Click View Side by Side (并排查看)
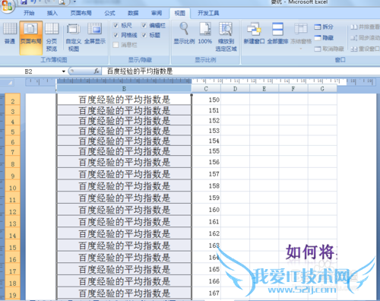 [365, 27]
